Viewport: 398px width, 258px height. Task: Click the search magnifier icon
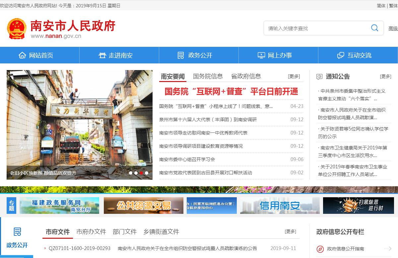(x=374, y=28)
